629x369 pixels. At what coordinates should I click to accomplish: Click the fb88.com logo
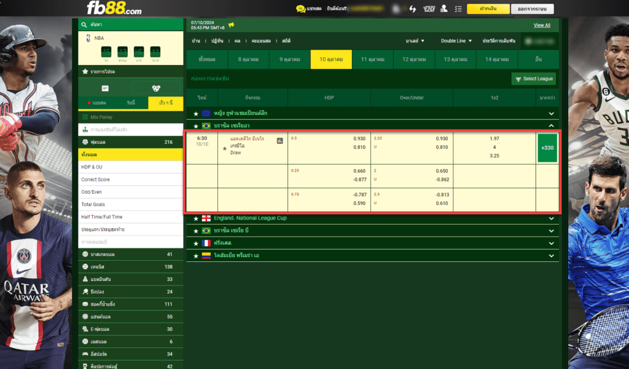[x=114, y=7]
